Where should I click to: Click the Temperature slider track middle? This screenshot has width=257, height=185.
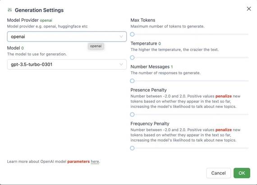tap(190, 58)
